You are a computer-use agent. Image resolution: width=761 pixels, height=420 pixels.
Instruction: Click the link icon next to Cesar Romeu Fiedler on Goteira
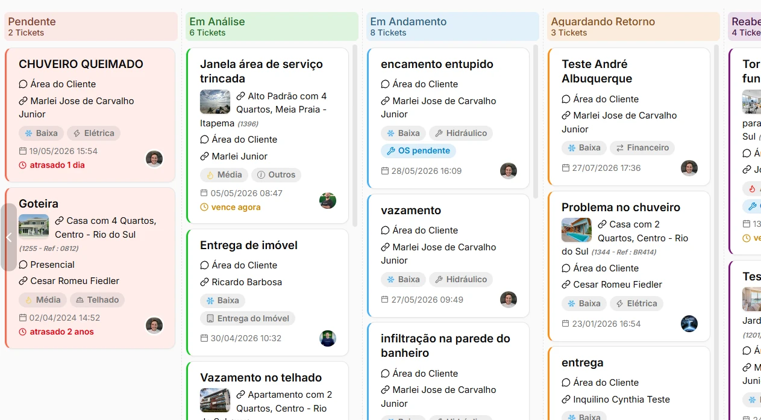pos(23,281)
